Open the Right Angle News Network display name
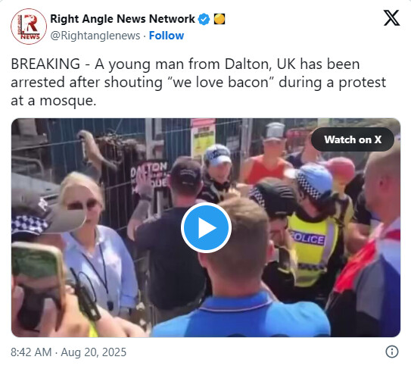411x366 pixels. coord(123,19)
